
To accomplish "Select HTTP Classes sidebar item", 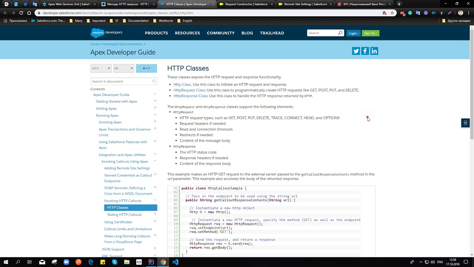I will [131, 207].
